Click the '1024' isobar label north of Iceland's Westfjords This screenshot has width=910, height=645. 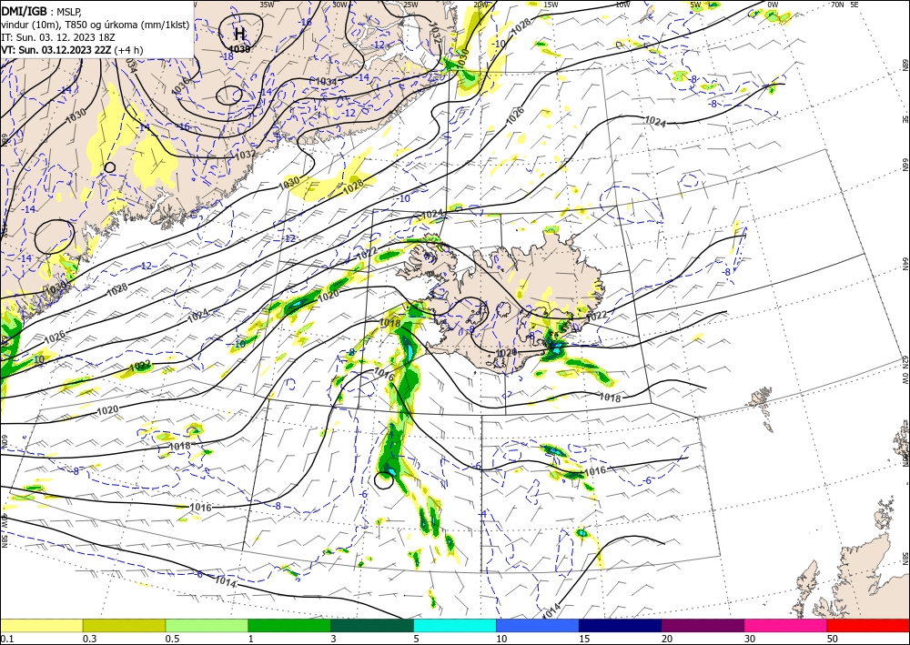pyautogui.click(x=432, y=214)
